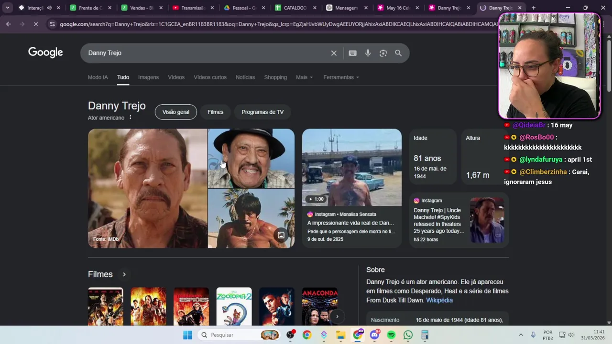The image size is (612, 344).
Task: Open Google Lens image search
Action: point(383,53)
